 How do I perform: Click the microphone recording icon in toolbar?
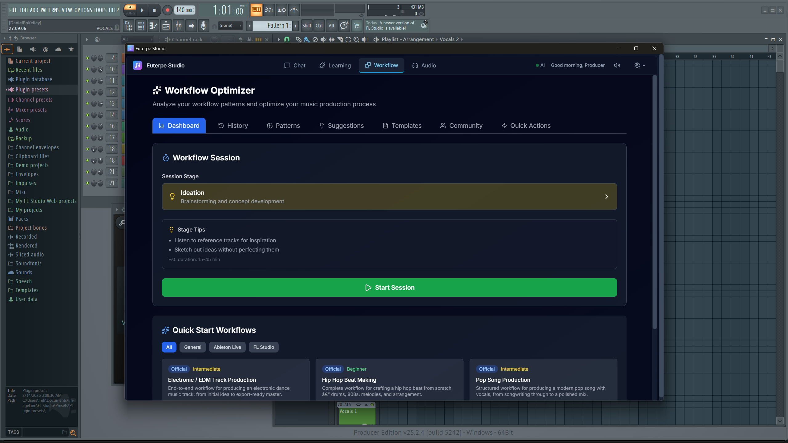[204, 26]
